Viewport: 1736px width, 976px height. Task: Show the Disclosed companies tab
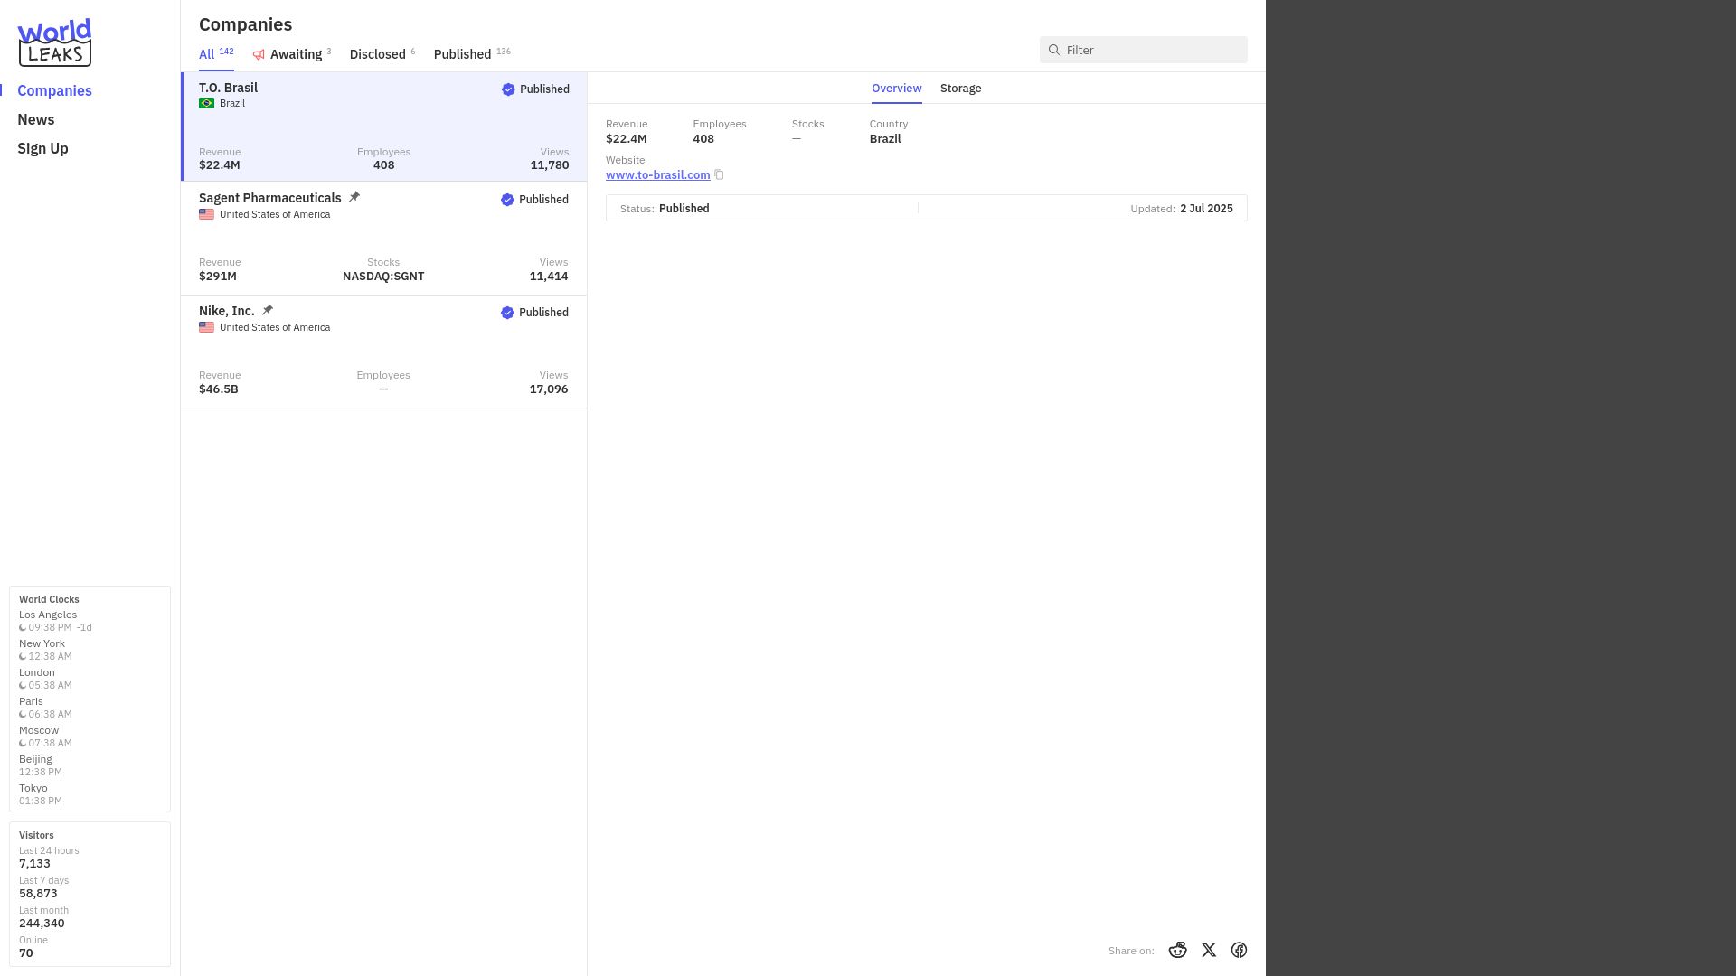tap(382, 54)
